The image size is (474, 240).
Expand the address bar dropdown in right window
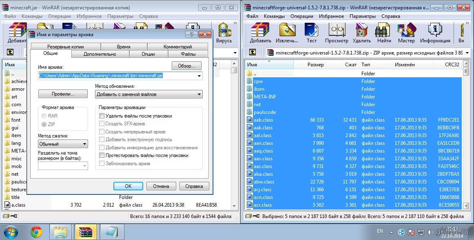click(467, 53)
